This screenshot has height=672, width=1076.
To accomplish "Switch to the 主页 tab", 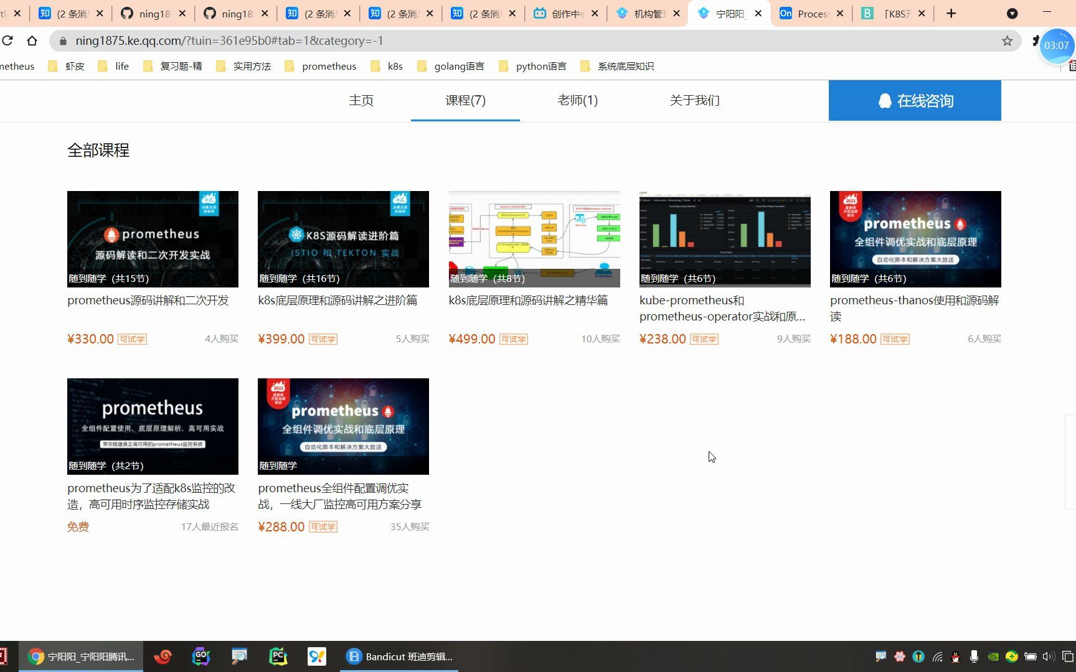I will tap(361, 100).
